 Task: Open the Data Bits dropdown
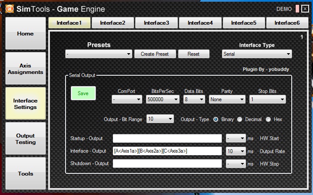point(194,99)
